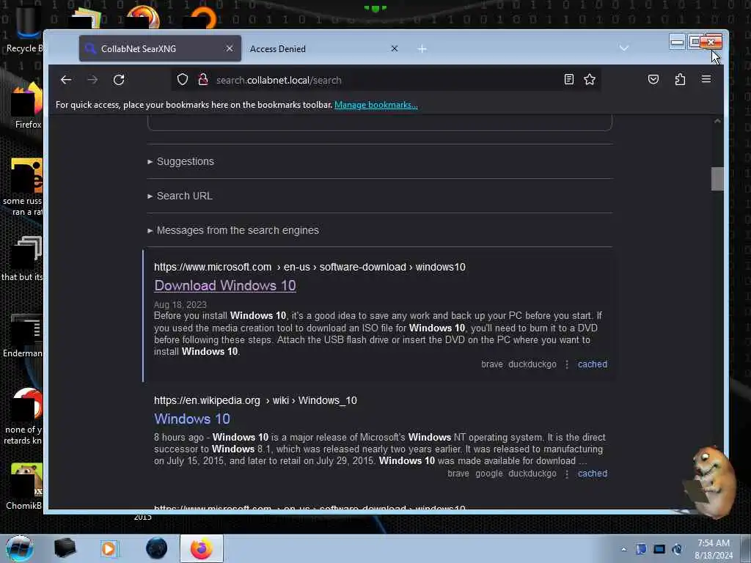Close the Access Denied tab
This screenshot has width=751, height=563.
click(x=394, y=48)
